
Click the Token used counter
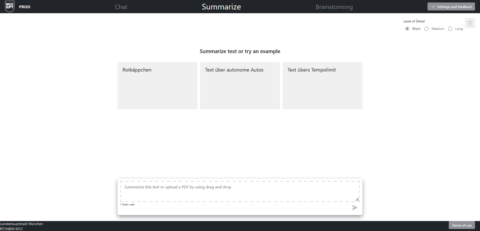(x=127, y=205)
